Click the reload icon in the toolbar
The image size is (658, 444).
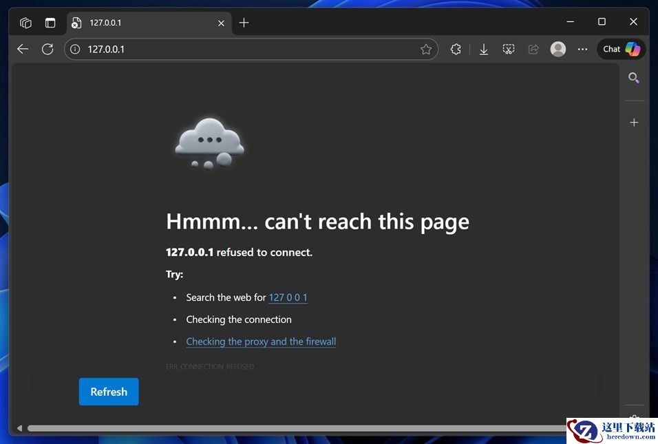[x=47, y=49]
